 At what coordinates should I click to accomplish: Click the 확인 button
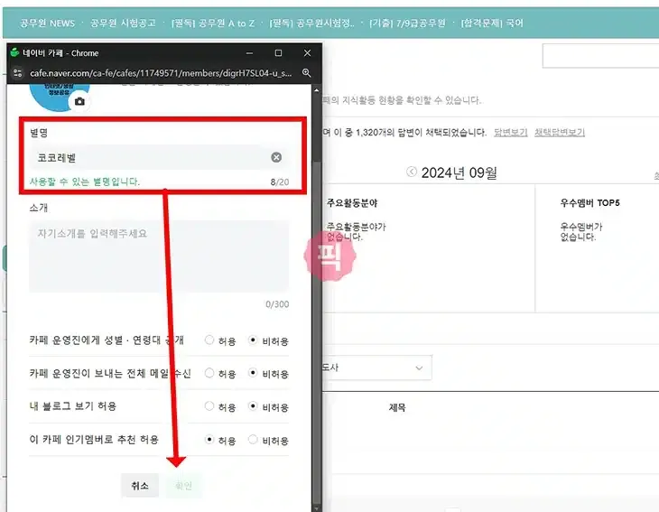coord(183,486)
